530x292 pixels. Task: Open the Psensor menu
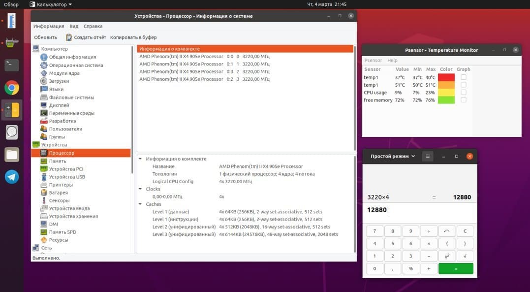pos(373,60)
